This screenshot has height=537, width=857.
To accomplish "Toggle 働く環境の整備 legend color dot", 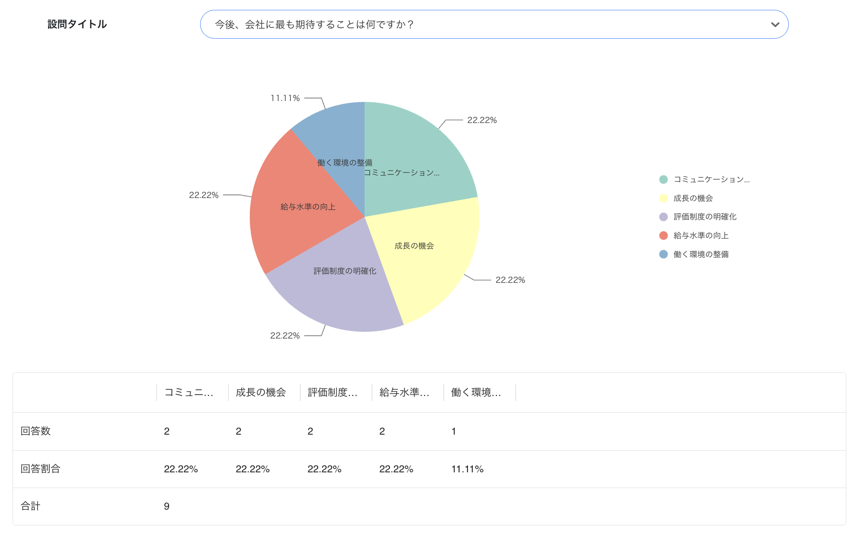I will pos(663,255).
